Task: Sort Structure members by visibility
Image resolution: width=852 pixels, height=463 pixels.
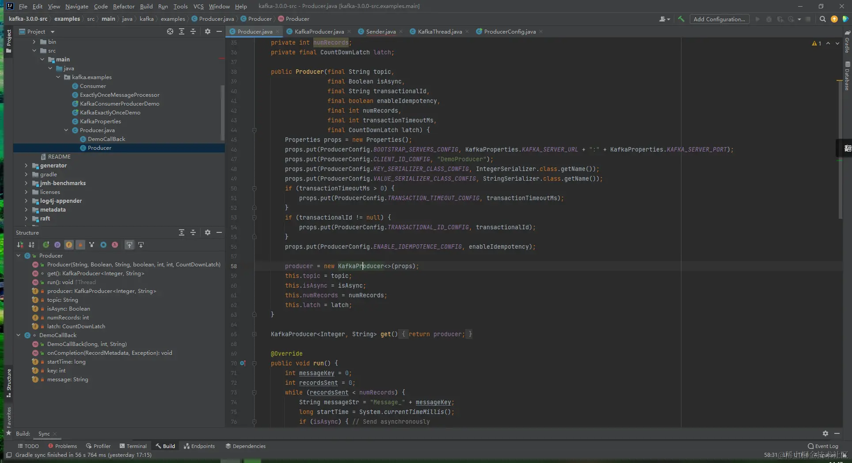Action: tap(20, 245)
